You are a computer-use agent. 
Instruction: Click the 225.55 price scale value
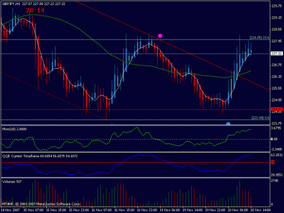point(276,88)
